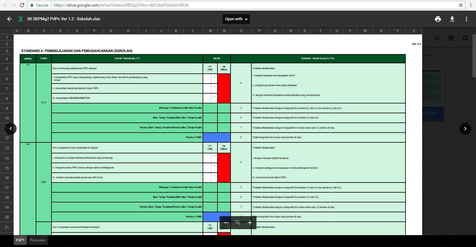Open the more actions three-dot menu
This screenshot has width=476, height=247.
tap(466, 19)
